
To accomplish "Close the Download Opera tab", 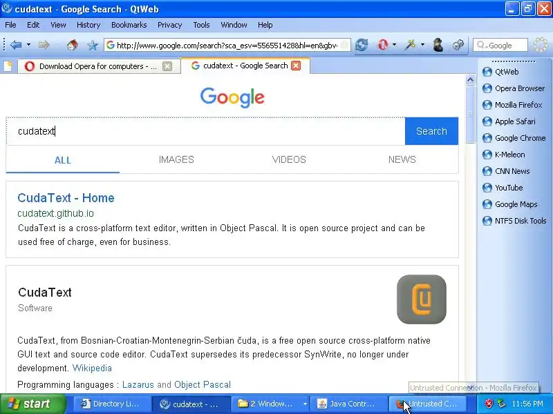I will click(167, 66).
